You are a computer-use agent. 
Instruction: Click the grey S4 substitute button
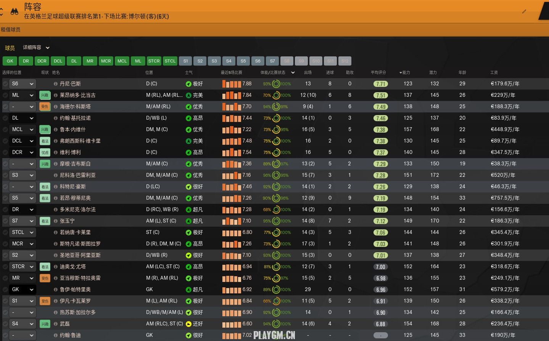coord(229,61)
